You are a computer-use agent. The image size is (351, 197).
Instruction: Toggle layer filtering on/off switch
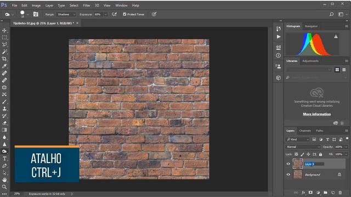point(347,138)
